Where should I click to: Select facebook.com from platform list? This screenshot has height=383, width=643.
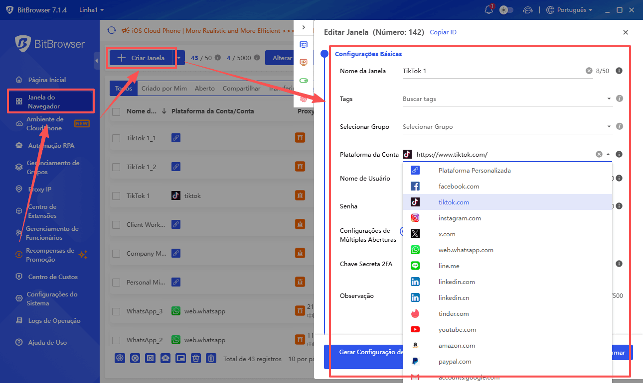[x=507, y=186]
